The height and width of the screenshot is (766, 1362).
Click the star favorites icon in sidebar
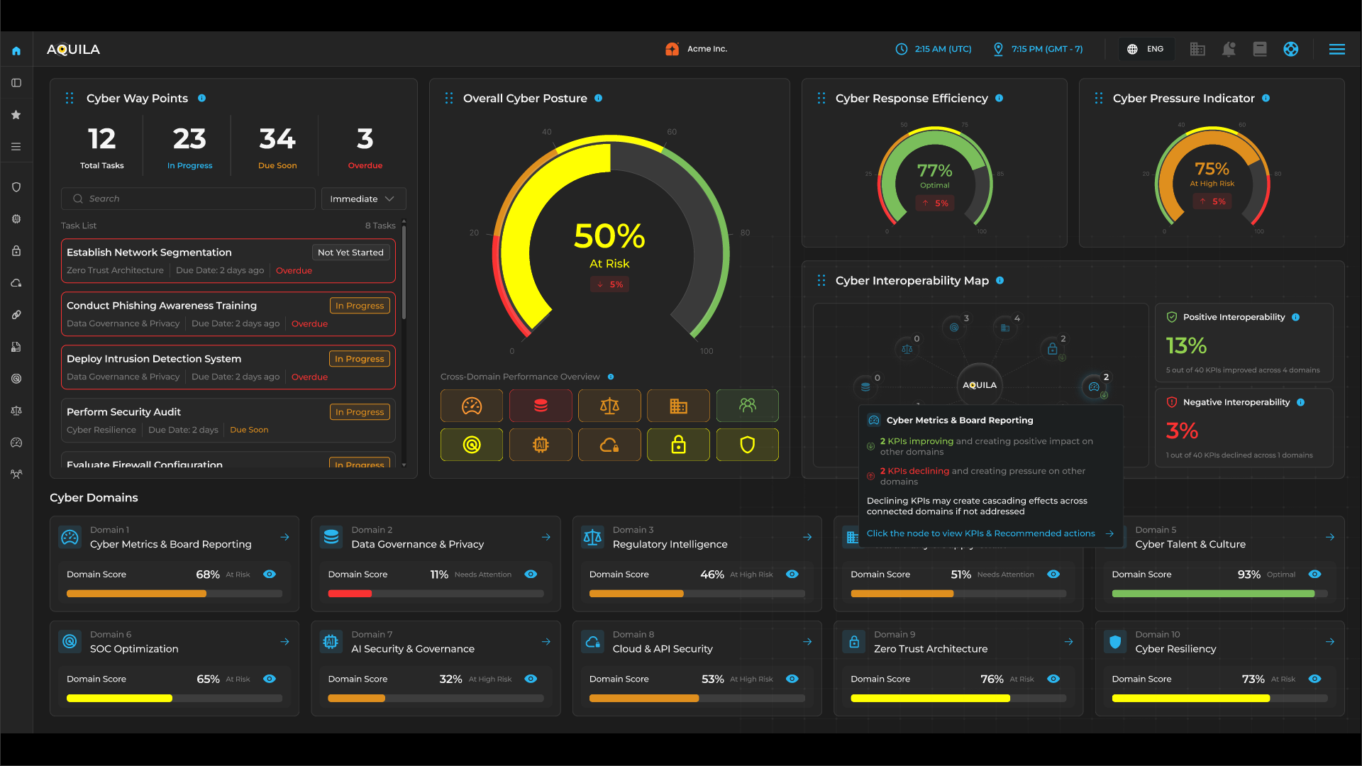(16, 115)
